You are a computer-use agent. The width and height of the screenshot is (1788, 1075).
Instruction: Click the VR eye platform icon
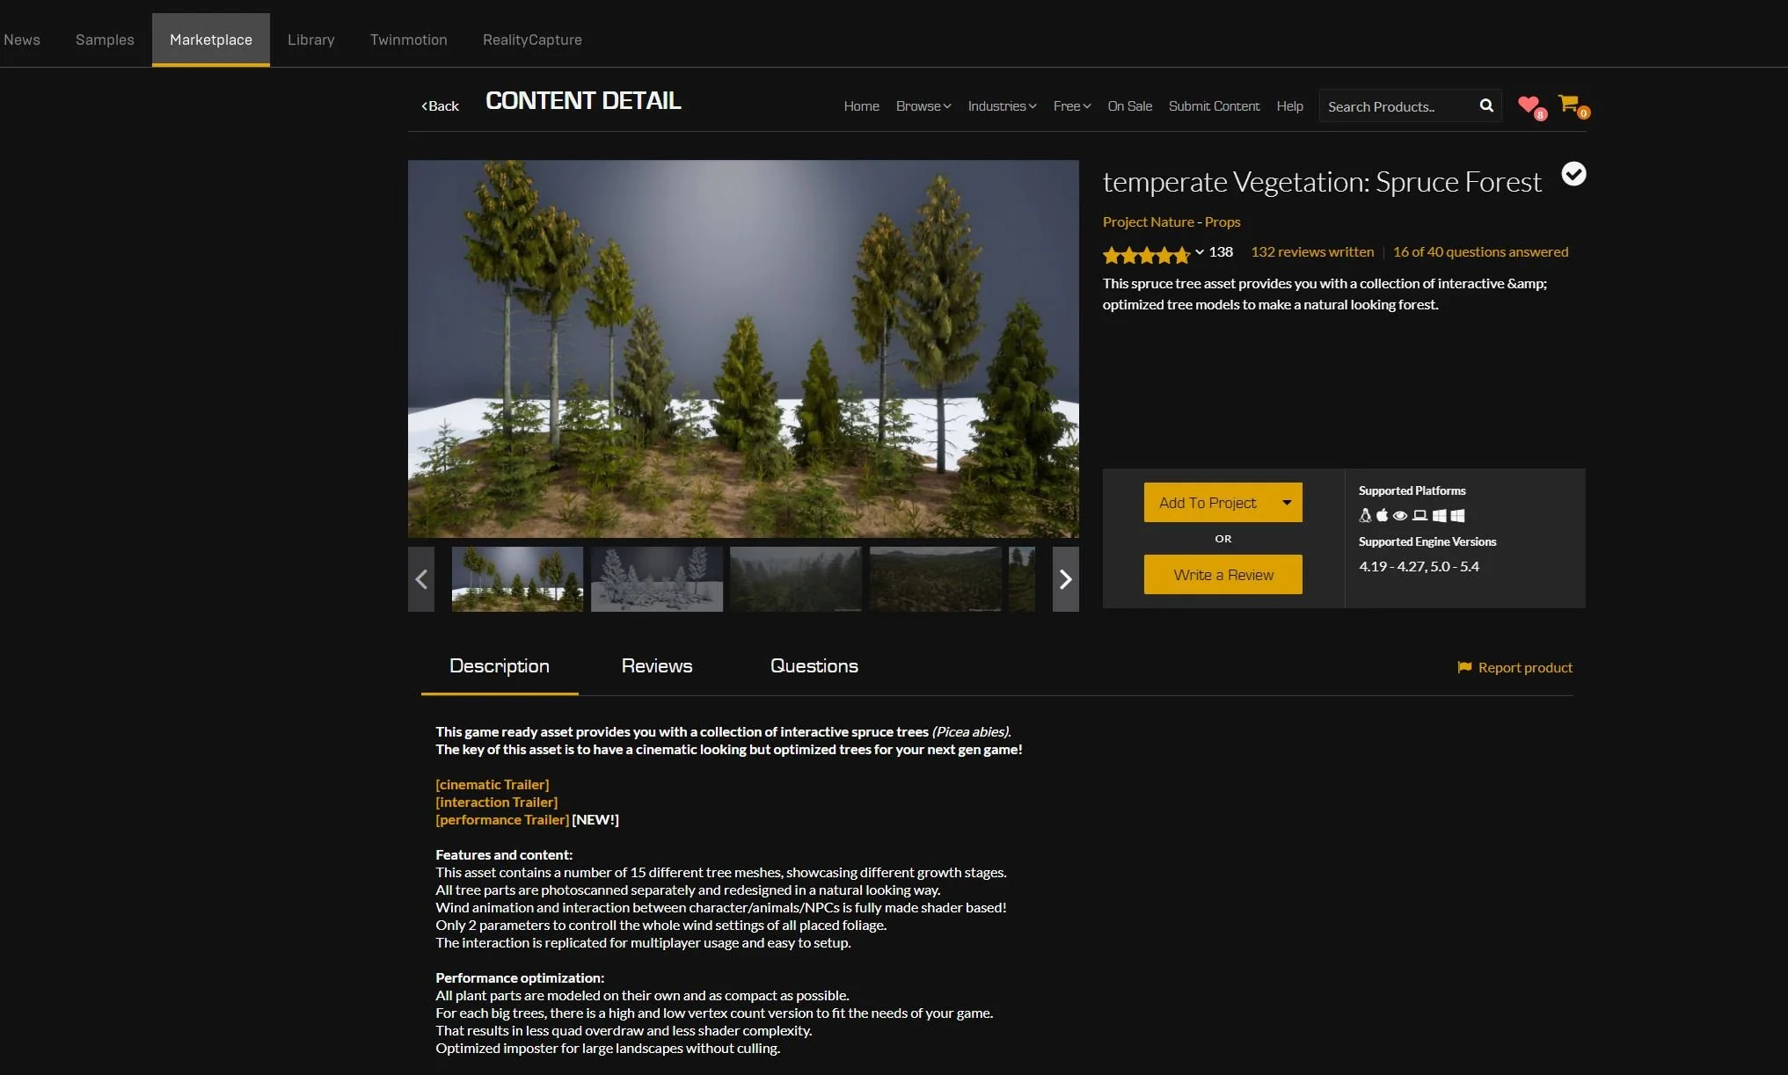[x=1400, y=515]
